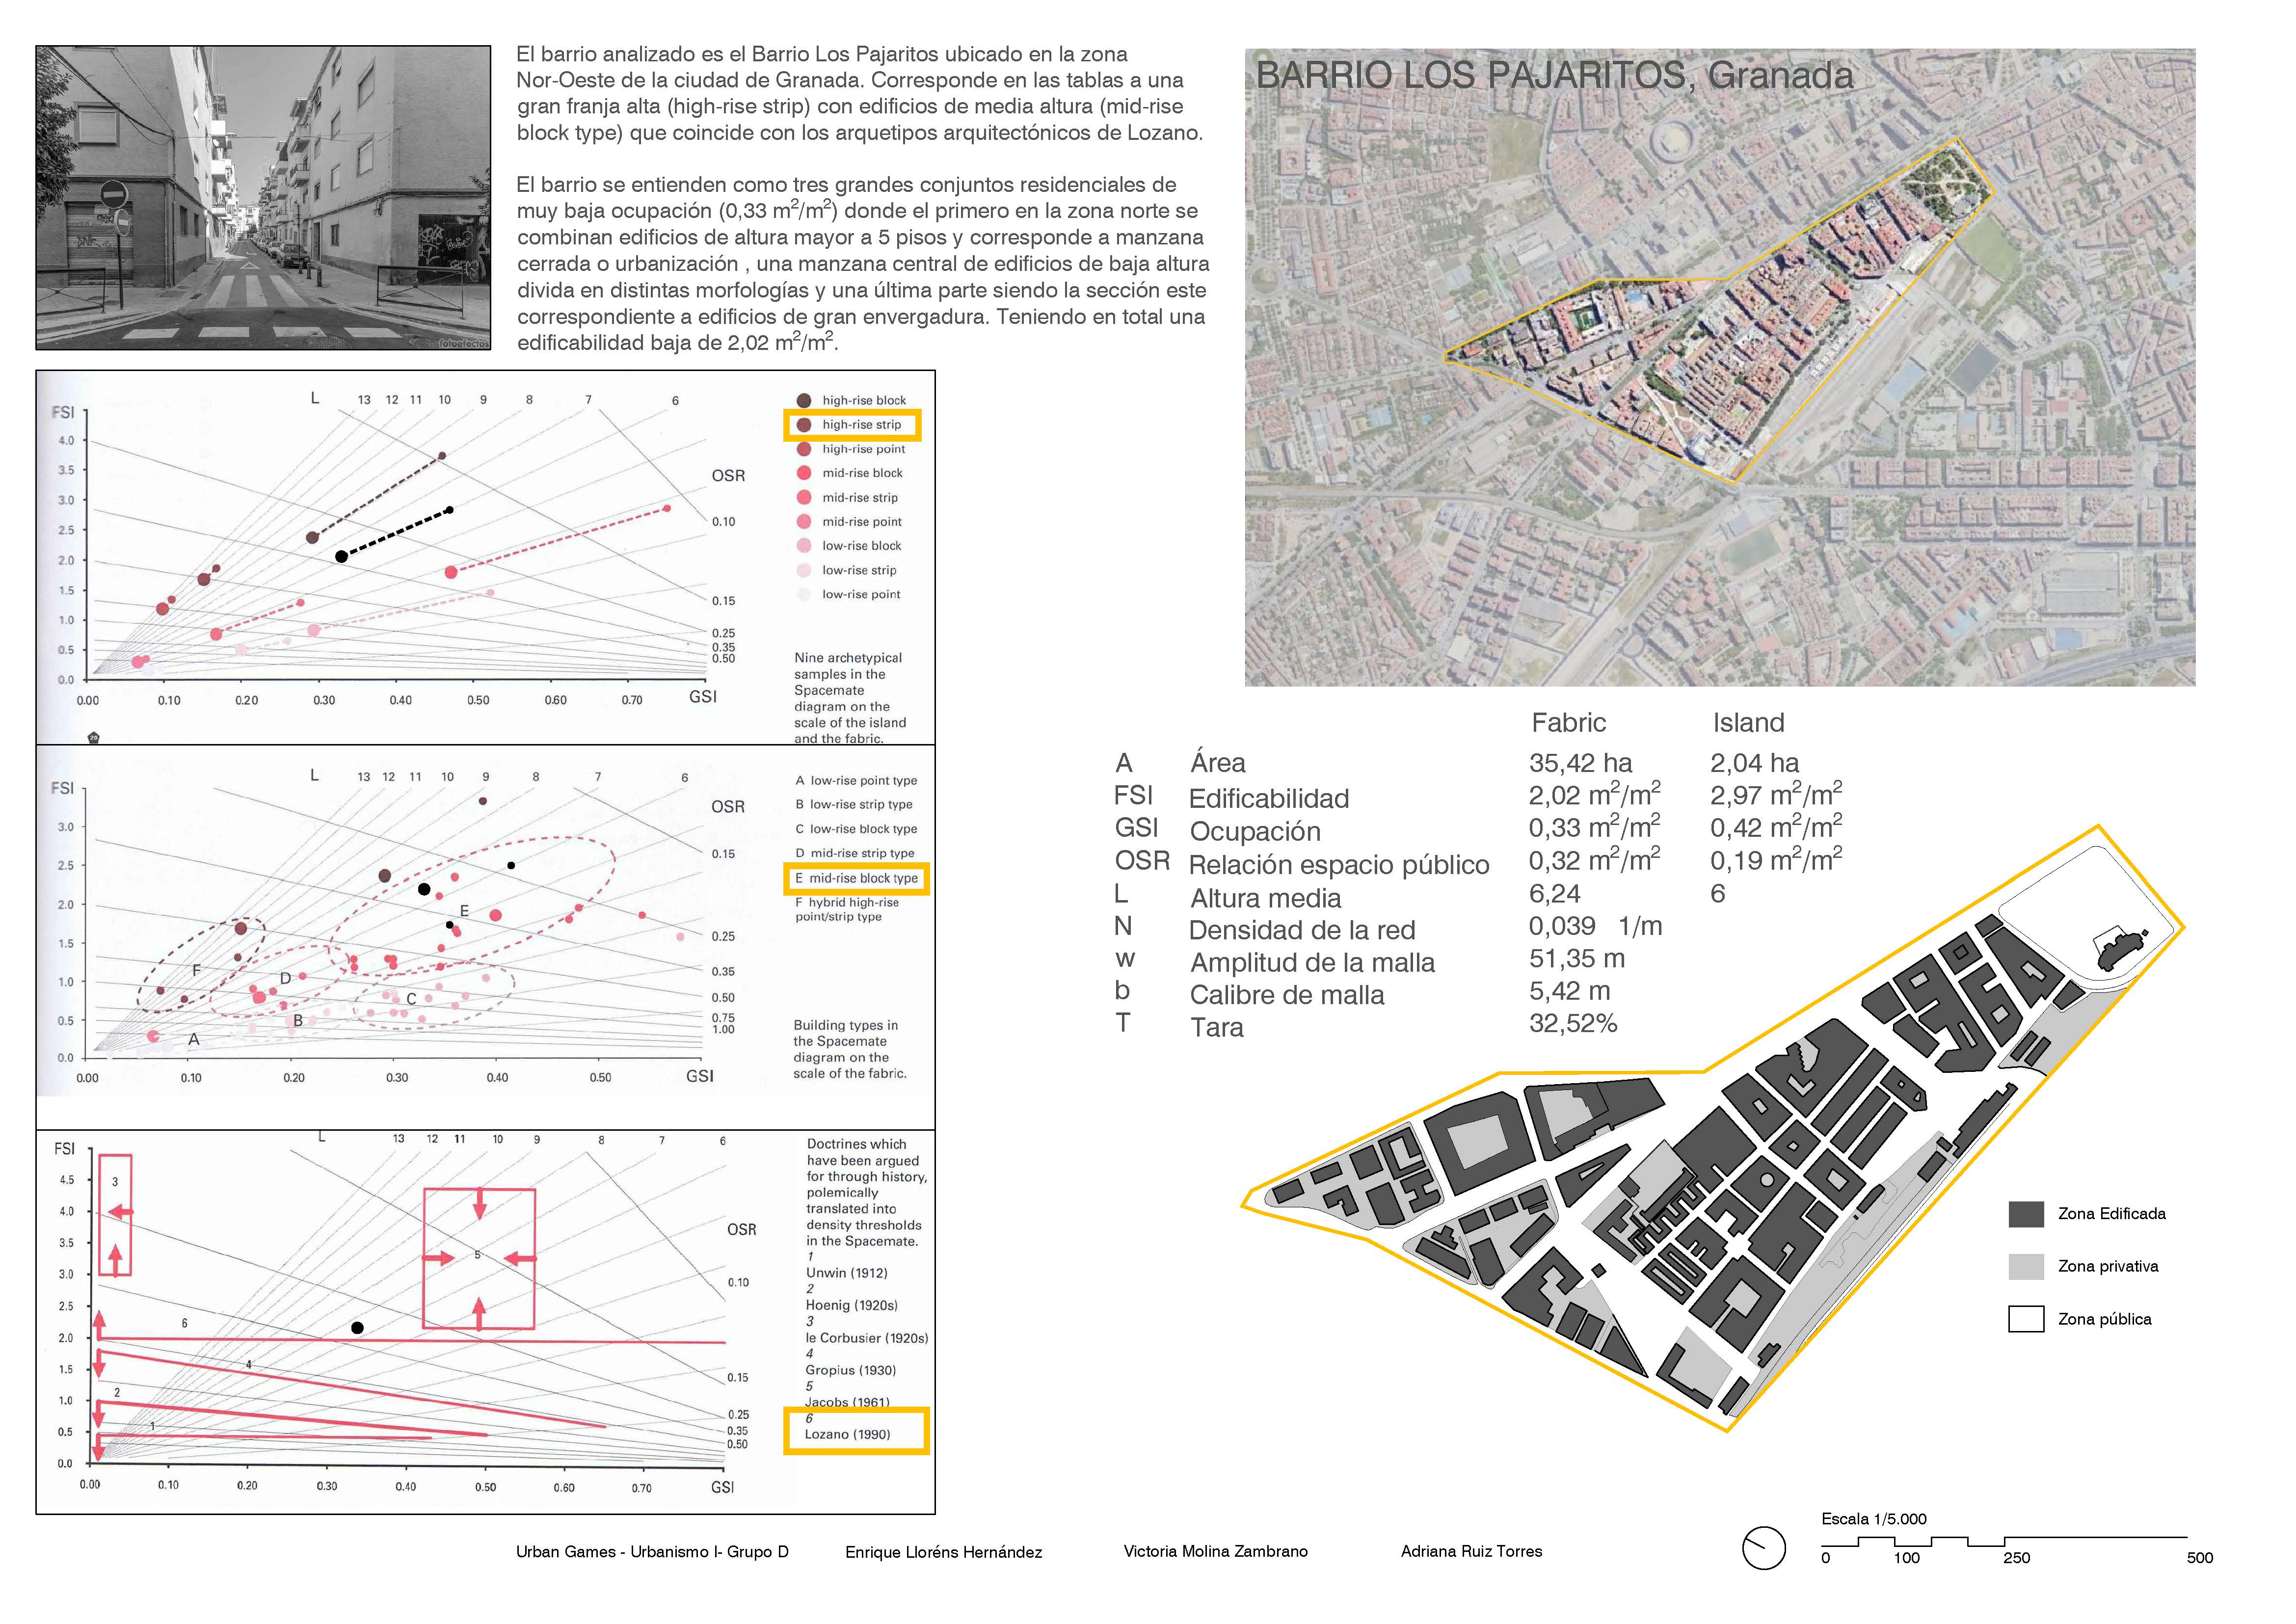Select legend entry 'E mid-rise block type'

click(856, 878)
